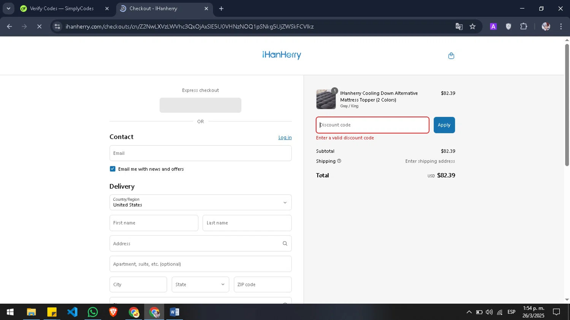Open the Windows Start menu
The width and height of the screenshot is (570, 320).
pyautogui.click(x=10, y=312)
